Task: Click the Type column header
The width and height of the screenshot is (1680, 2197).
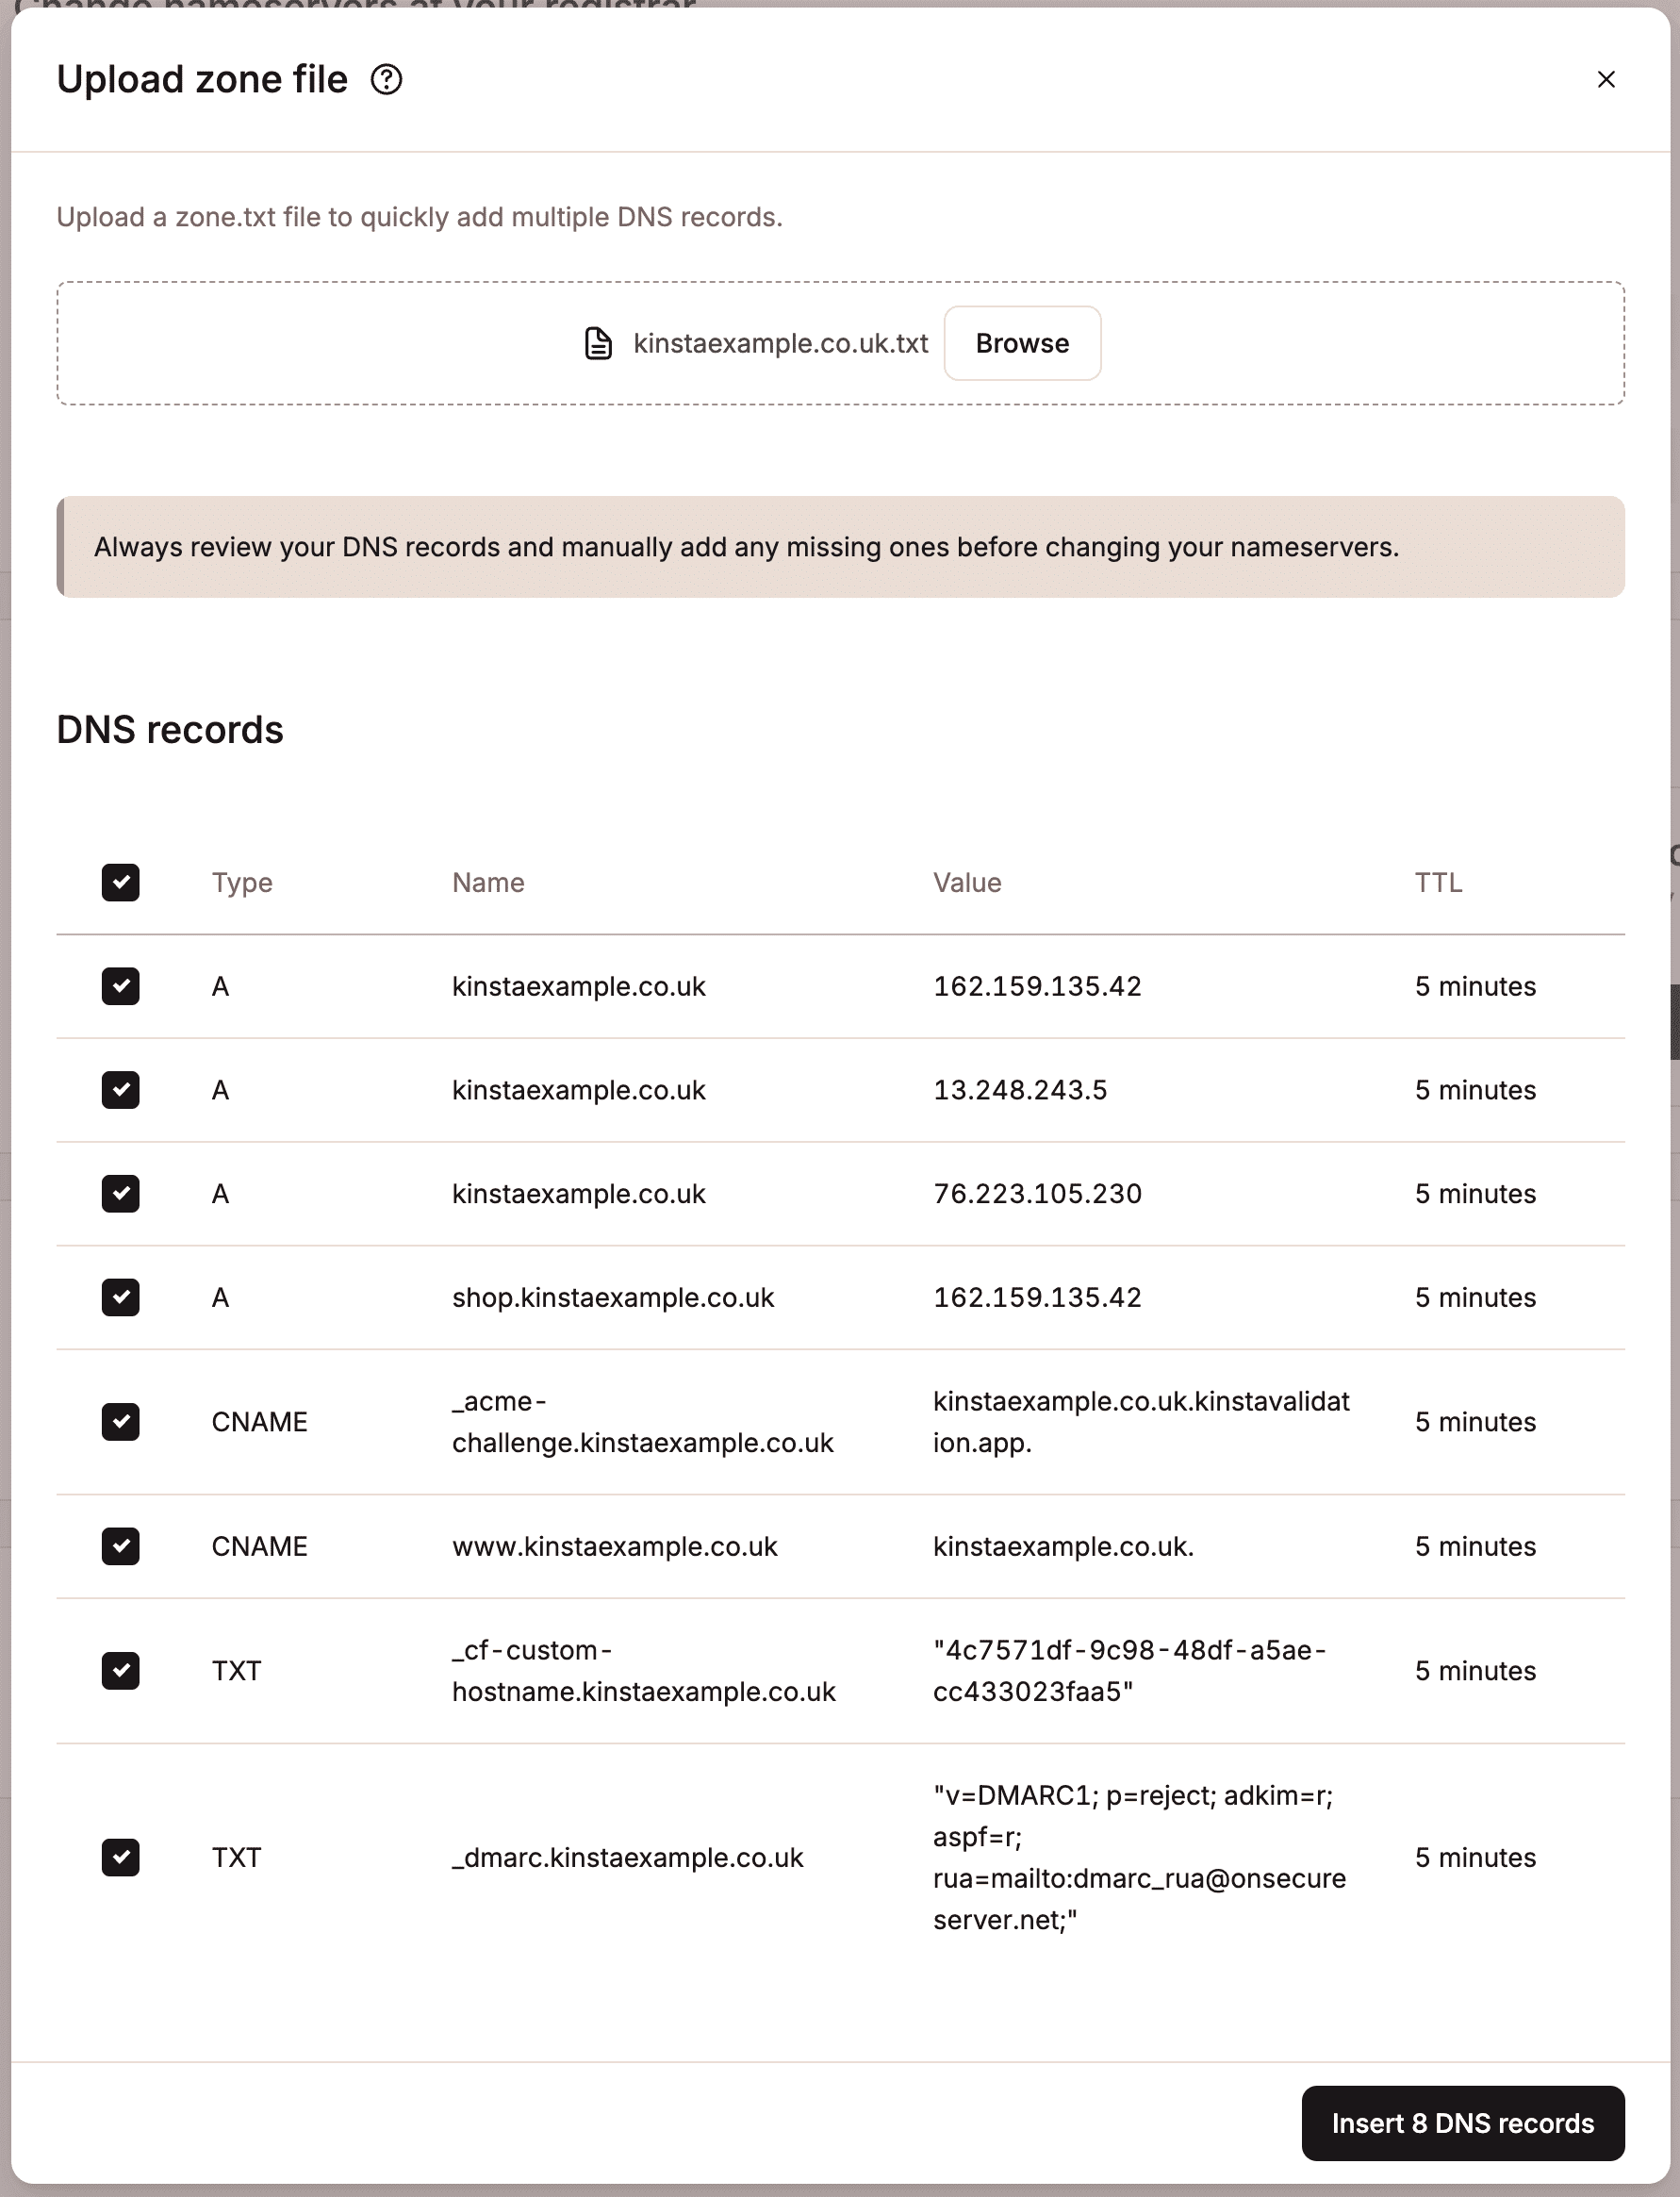Action: [x=241, y=882]
